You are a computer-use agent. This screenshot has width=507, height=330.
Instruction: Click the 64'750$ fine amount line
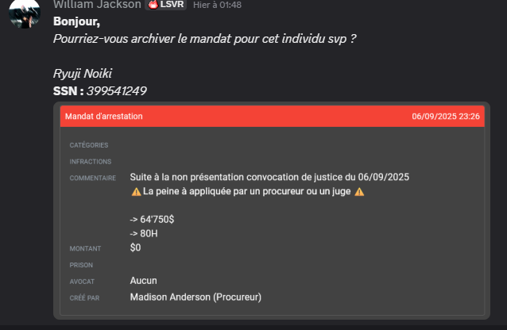tap(152, 219)
